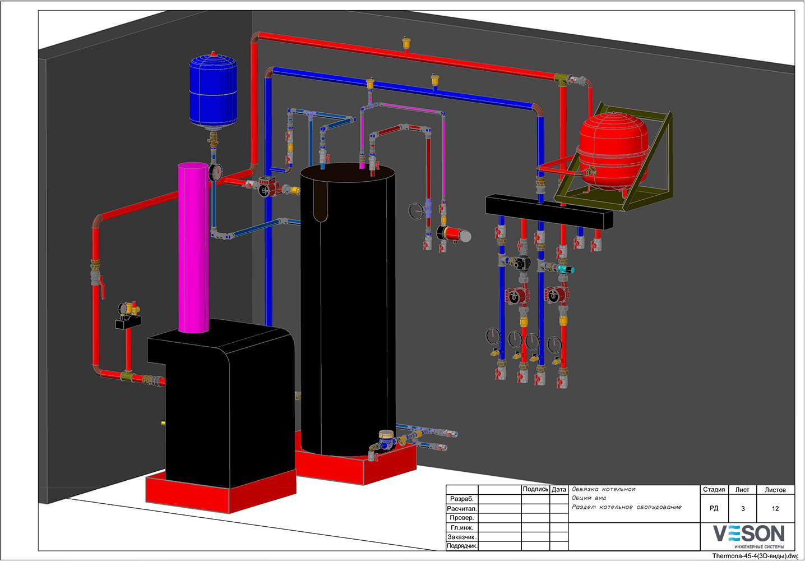Click the stage value "РД"
Viewport: 805px width, 561px height.
tap(714, 509)
